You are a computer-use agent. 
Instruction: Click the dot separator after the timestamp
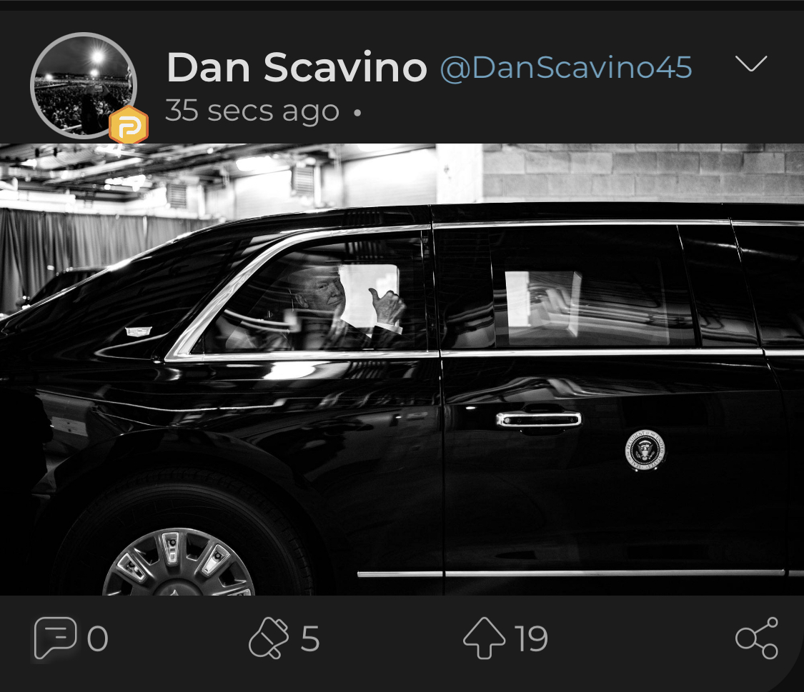click(357, 111)
